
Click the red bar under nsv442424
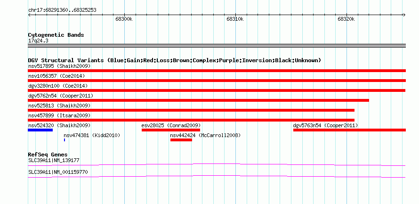tap(181, 140)
